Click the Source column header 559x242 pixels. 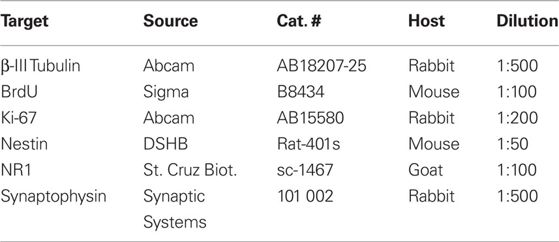[x=170, y=22]
